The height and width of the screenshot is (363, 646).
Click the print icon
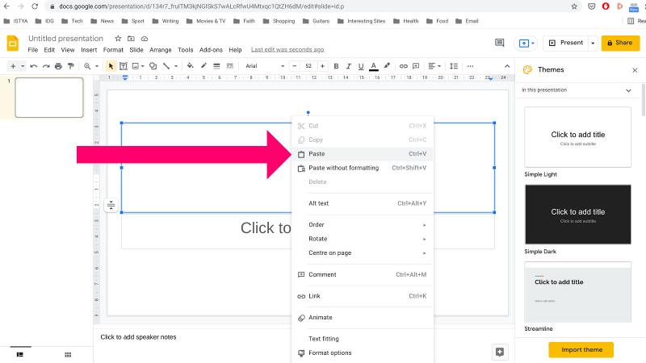58,66
